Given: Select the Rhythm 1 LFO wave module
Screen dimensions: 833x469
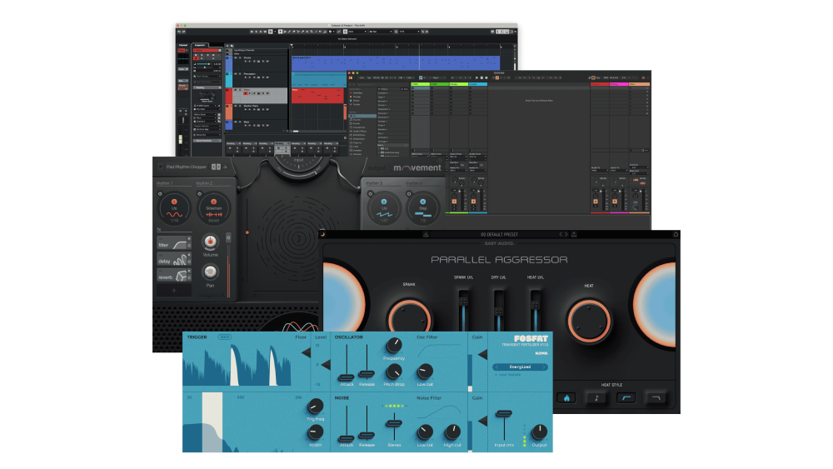Looking at the screenshot, I should tap(175, 207).
